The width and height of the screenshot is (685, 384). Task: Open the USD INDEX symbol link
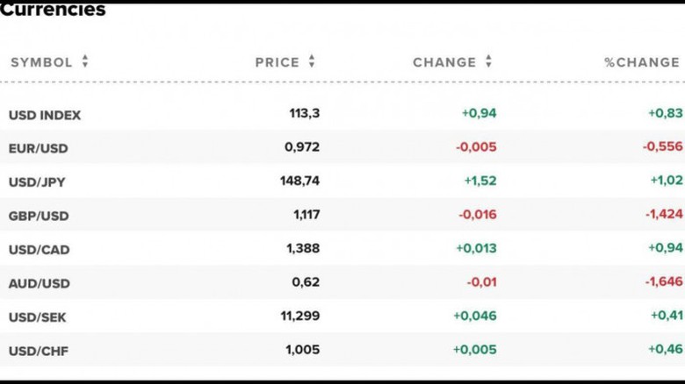click(45, 115)
